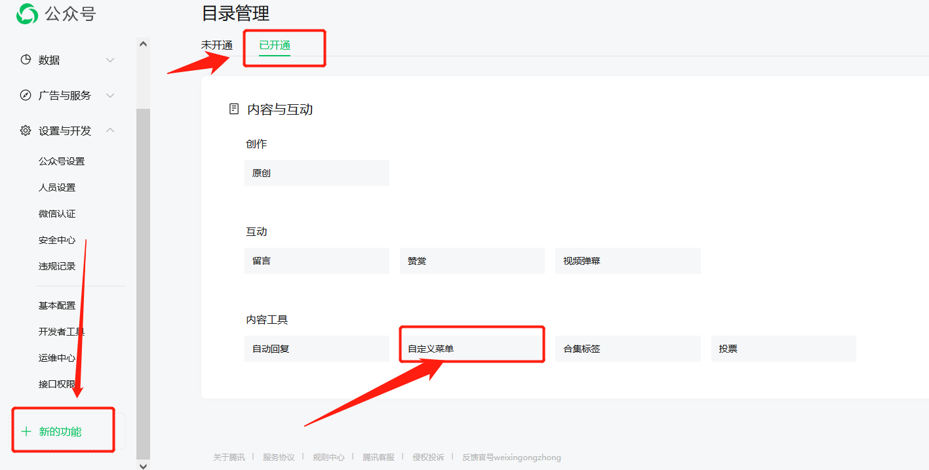The height and width of the screenshot is (470, 929).
Task: Open 公众号设置 in the sidebar
Action: point(62,161)
